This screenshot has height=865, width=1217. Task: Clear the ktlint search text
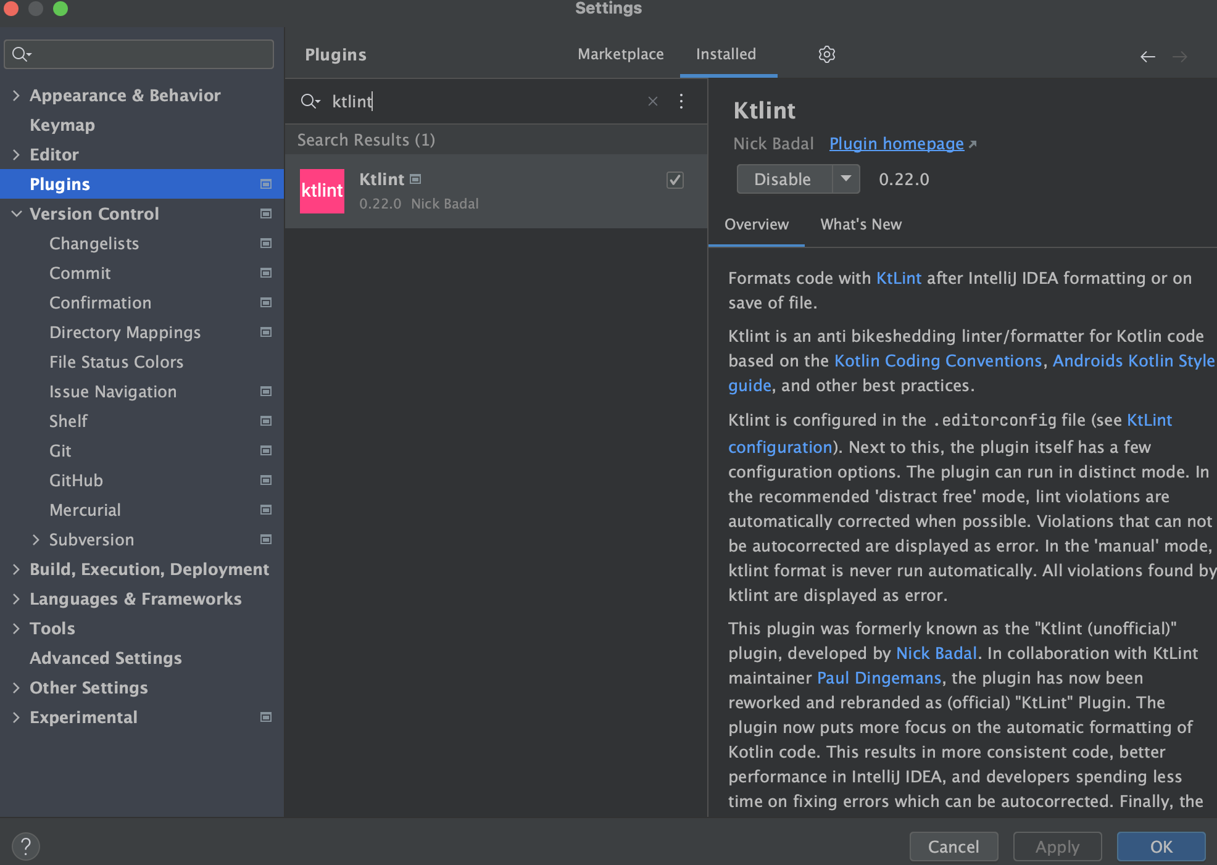click(653, 101)
